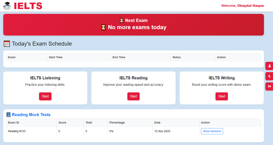This screenshot has width=273, height=145.
Task: Click the logout arrow side icon
Action: (x=269, y=86)
